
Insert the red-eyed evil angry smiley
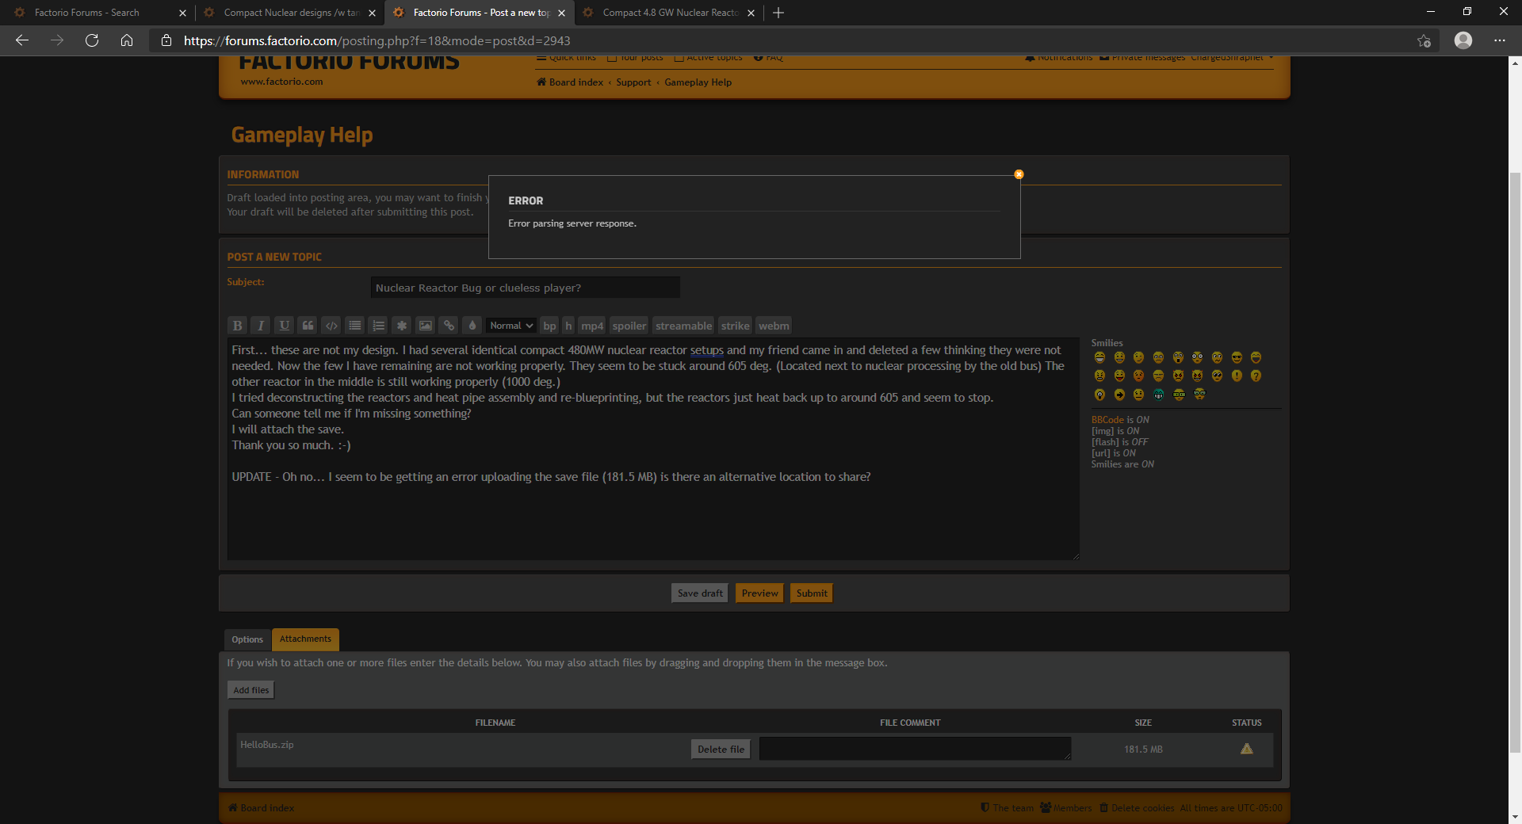tap(1178, 376)
